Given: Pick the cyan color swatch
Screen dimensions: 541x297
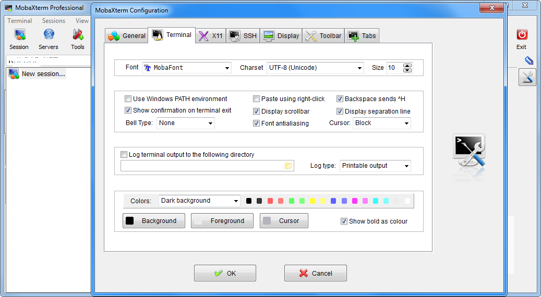Looking at the screenshot, I should pyautogui.click(x=376, y=201).
